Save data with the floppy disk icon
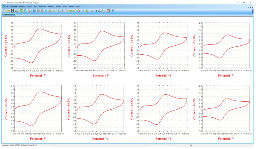This screenshot has width=256, height=149. (12, 11)
